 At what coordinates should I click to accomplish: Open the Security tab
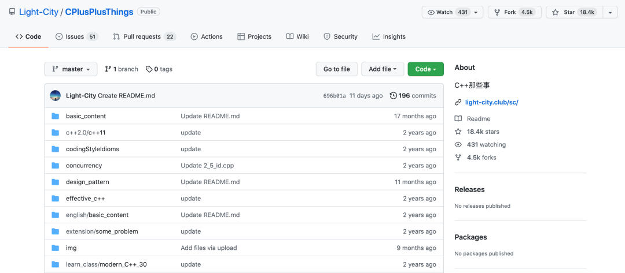340,36
